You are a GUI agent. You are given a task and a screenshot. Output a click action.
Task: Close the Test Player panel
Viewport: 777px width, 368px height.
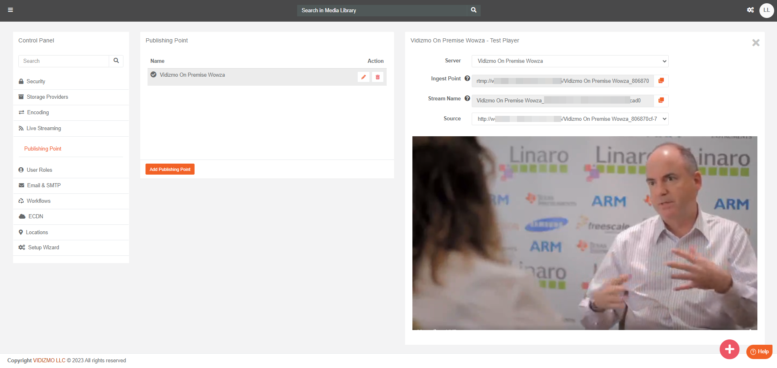click(756, 43)
